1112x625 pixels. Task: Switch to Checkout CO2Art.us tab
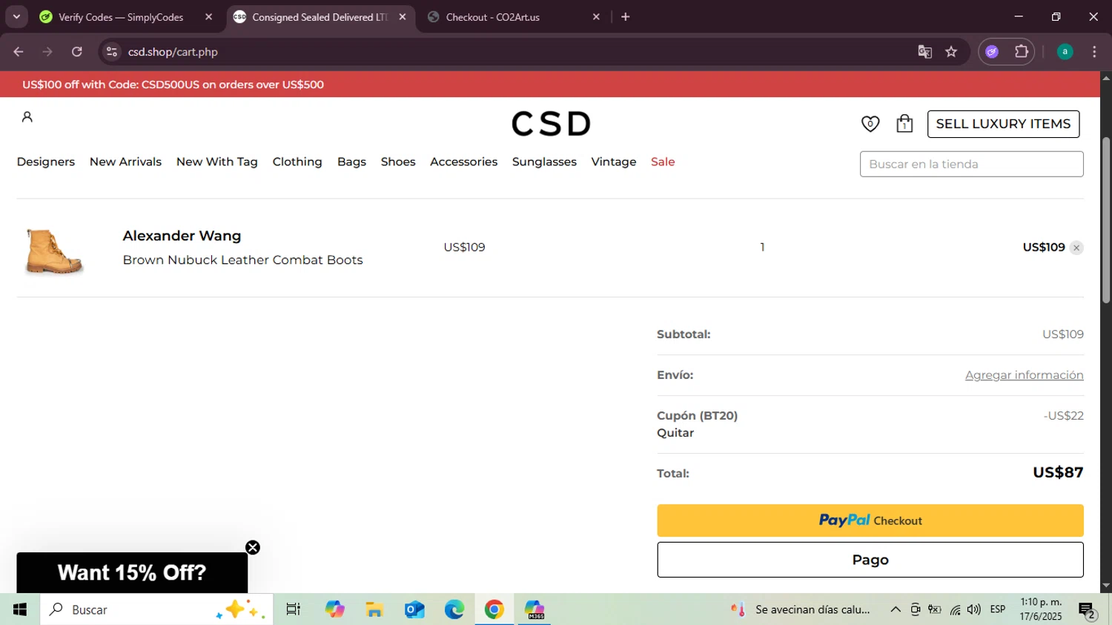click(x=493, y=17)
